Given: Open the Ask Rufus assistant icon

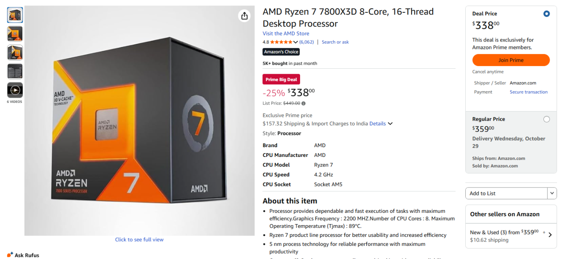Looking at the screenshot, I should [x=10, y=255].
